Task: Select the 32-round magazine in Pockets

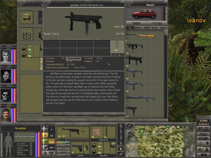Action: (106, 132)
